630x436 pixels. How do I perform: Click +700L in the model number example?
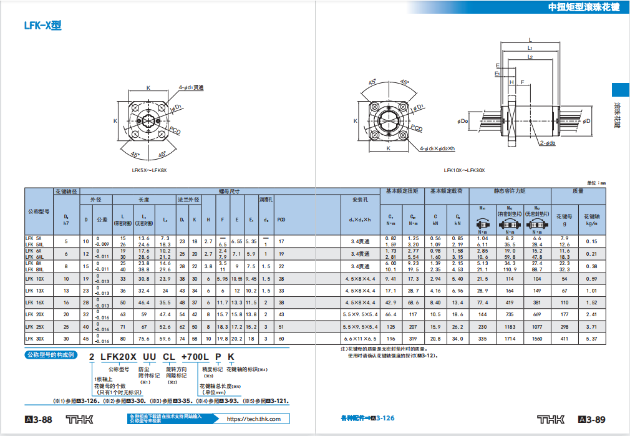coord(195,357)
